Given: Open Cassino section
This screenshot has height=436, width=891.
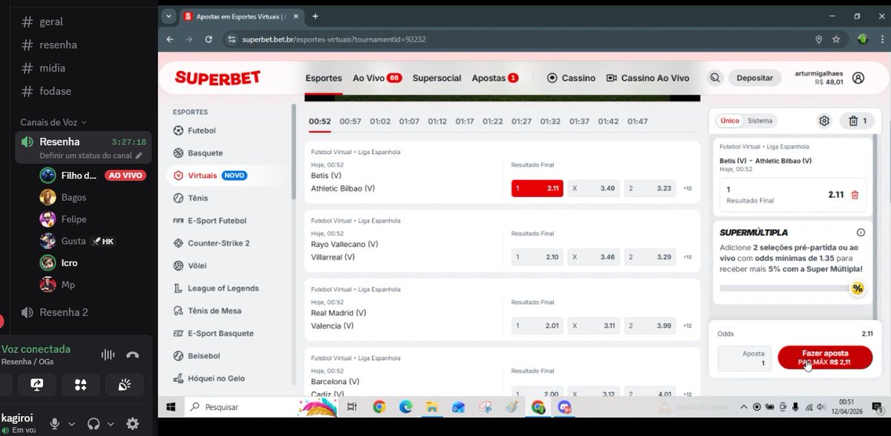Looking at the screenshot, I should 571,78.
